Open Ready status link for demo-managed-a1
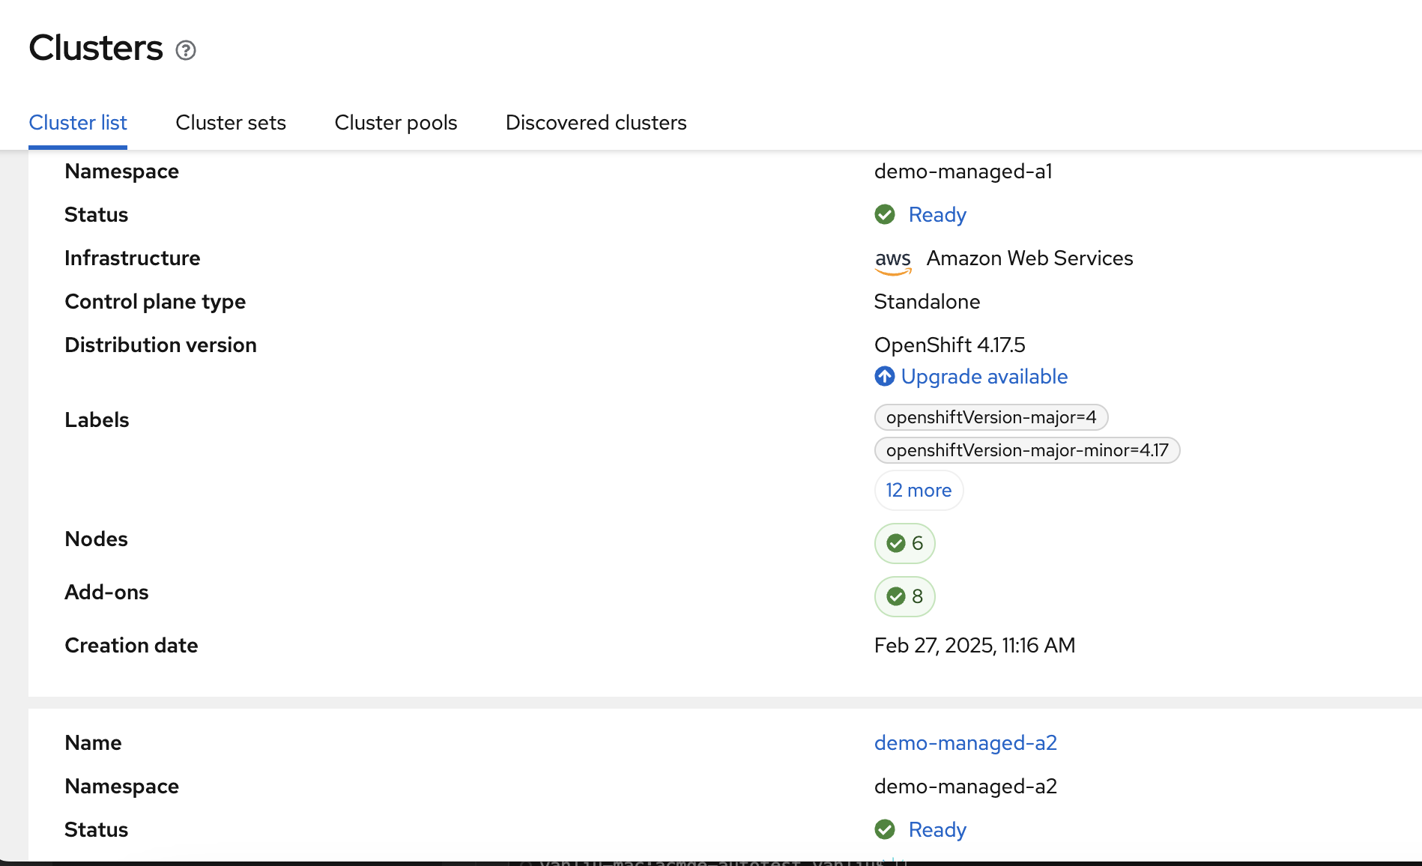Viewport: 1422px width, 866px height. (937, 215)
